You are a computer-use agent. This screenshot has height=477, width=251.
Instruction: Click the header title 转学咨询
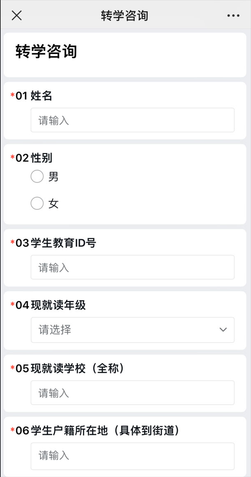pyautogui.click(x=125, y=16)
